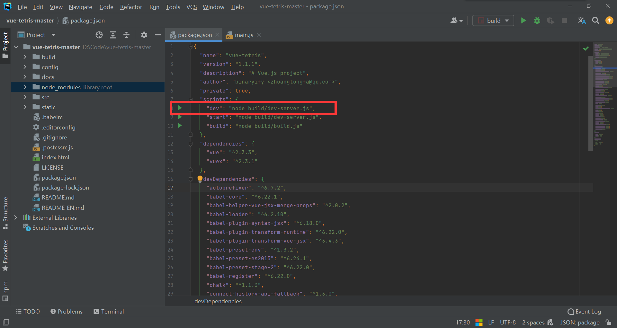617x328 pixels.
Task: Expand the src folder
Action: [x=25, y=97]
